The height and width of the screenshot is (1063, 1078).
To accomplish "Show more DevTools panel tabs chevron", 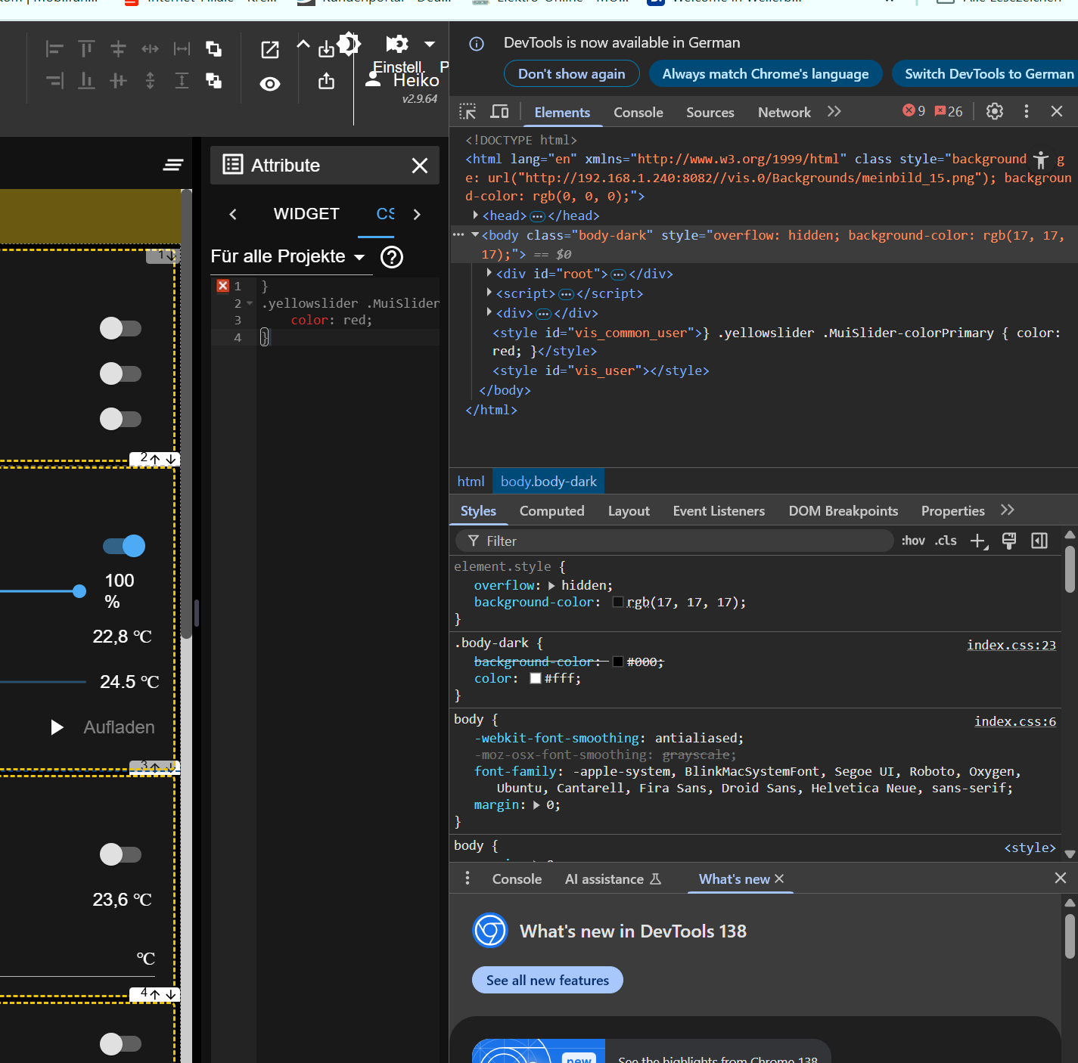I will [x=834, y=111].
